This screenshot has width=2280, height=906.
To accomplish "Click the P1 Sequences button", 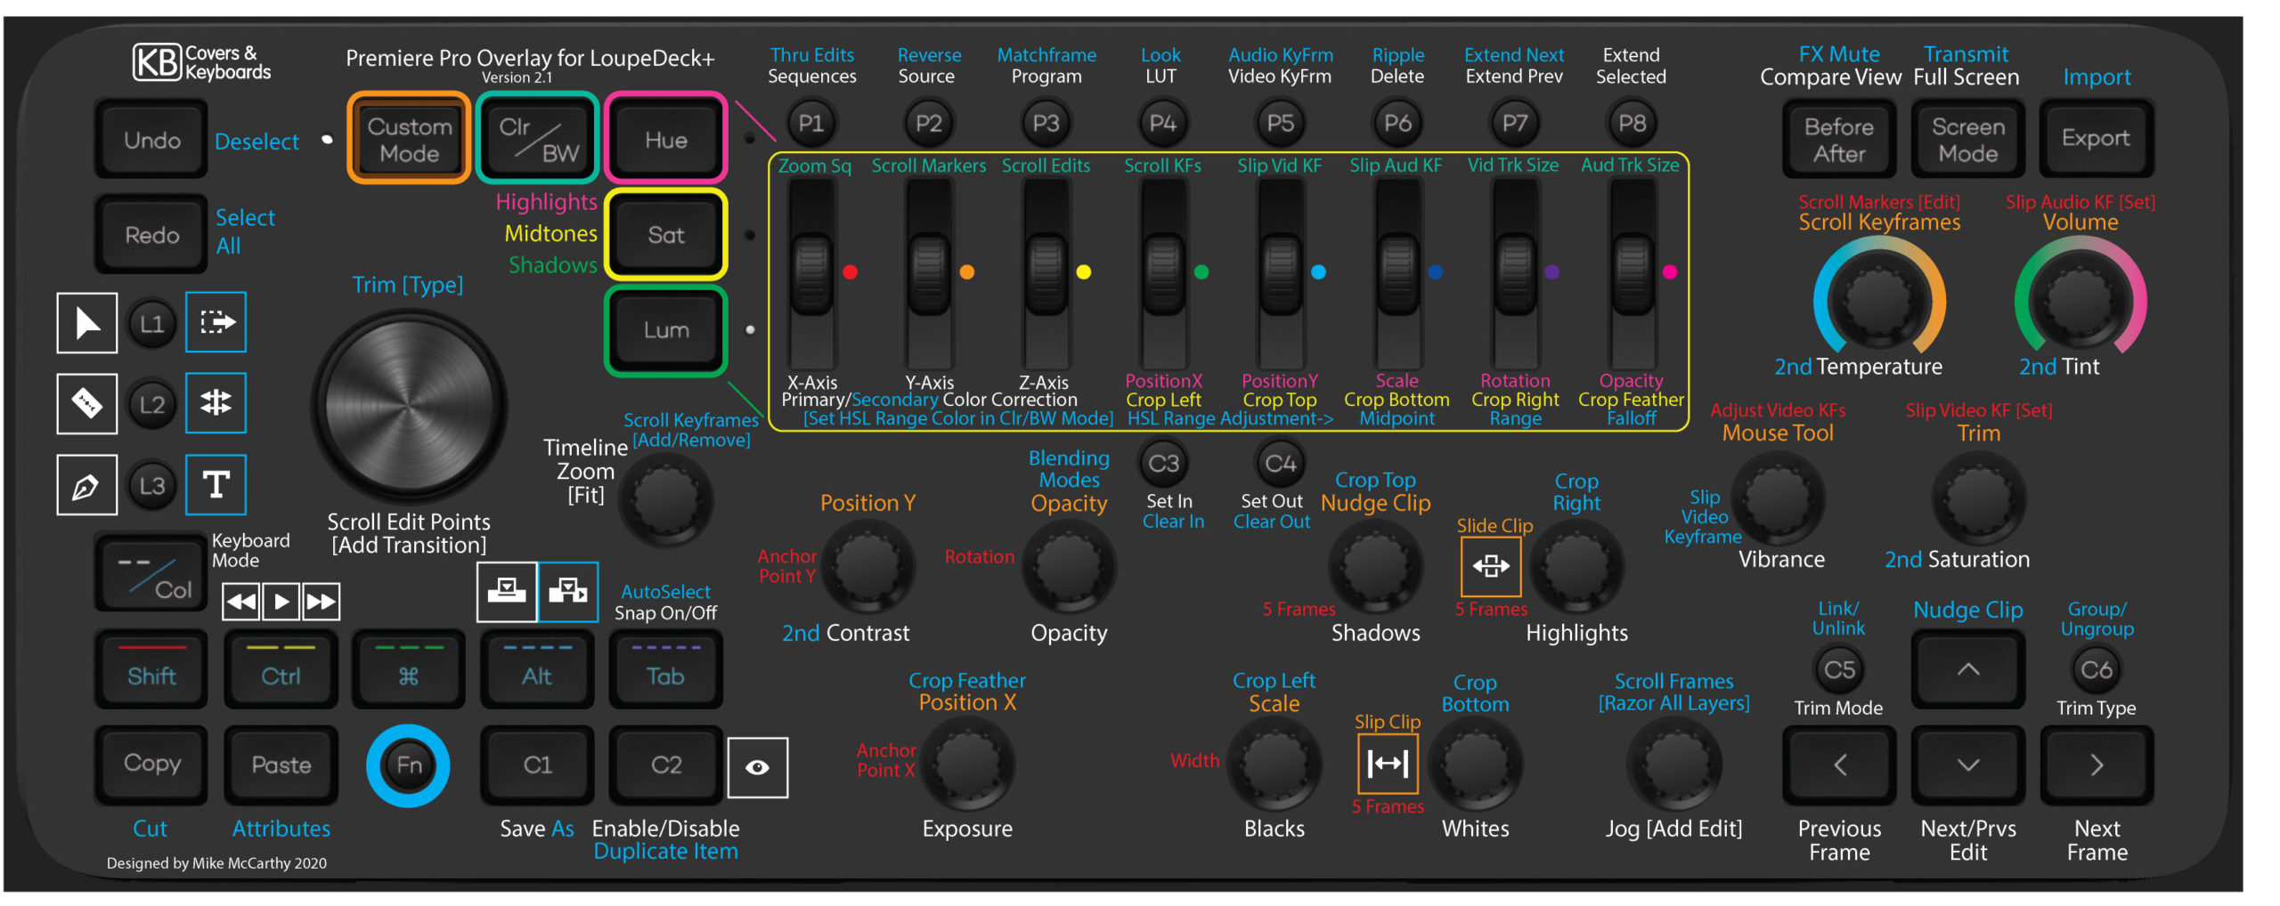I will (810, 123).
